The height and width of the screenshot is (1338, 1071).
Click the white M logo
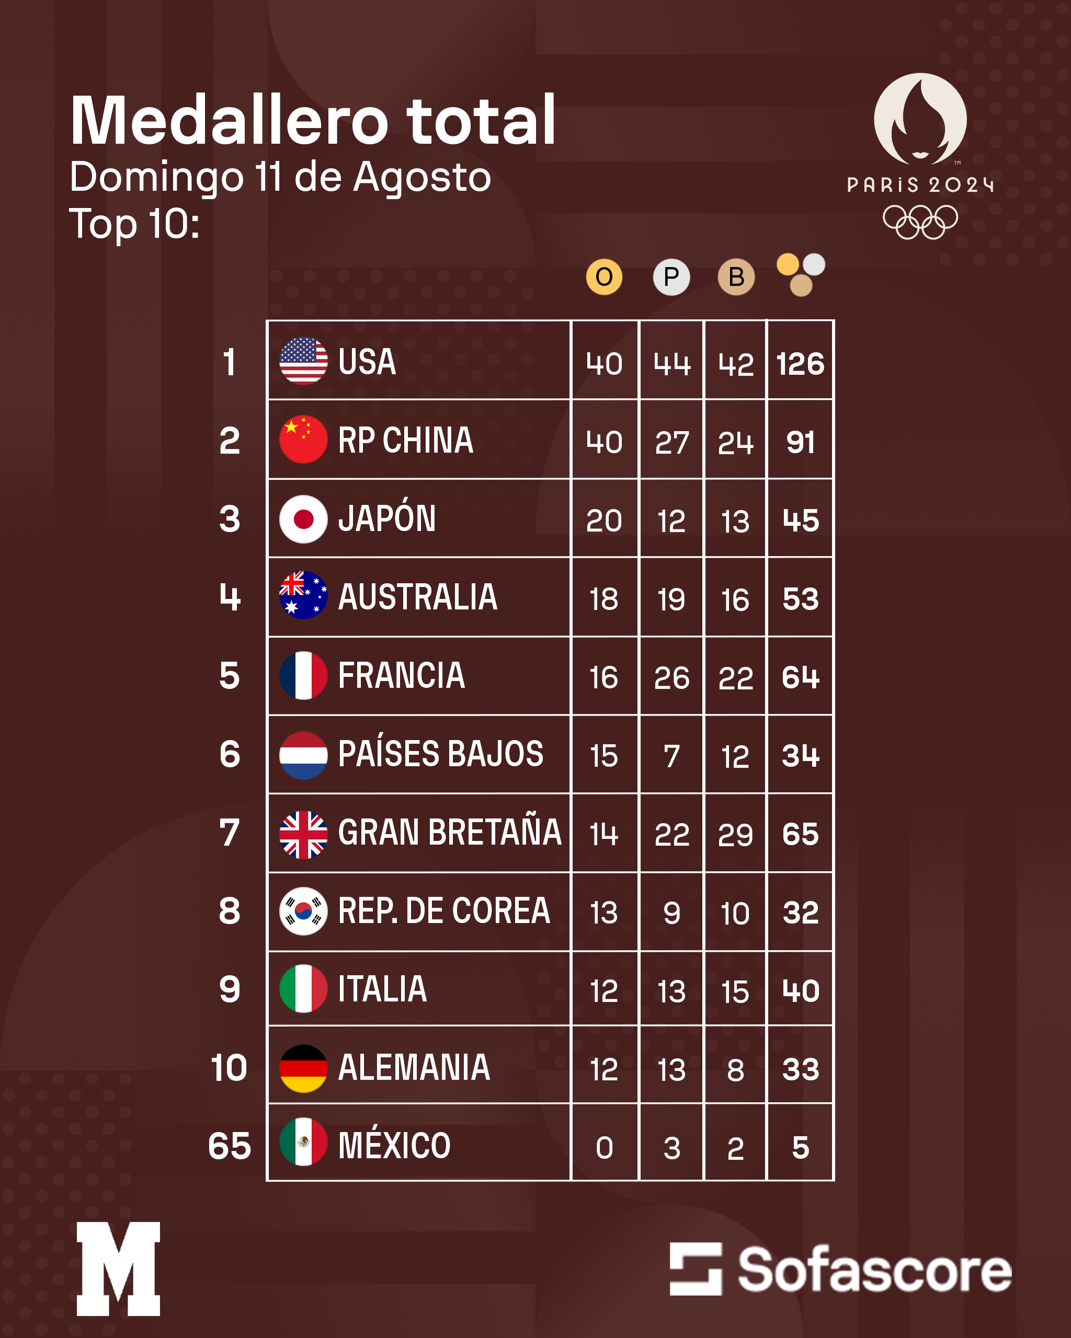click(119, 1268)
